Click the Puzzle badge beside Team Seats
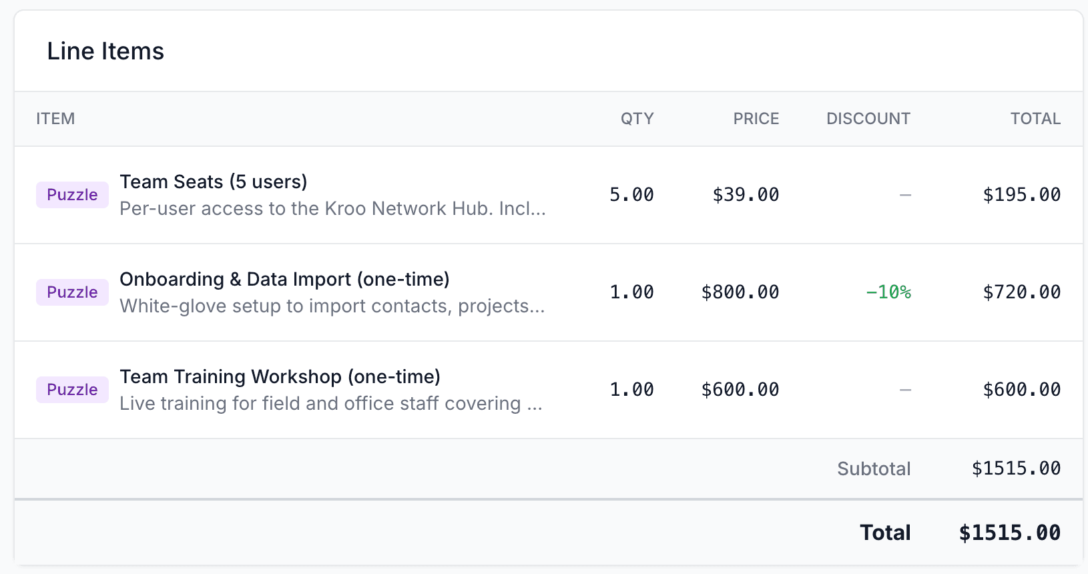1088x574 pixels. click(72, 195)
